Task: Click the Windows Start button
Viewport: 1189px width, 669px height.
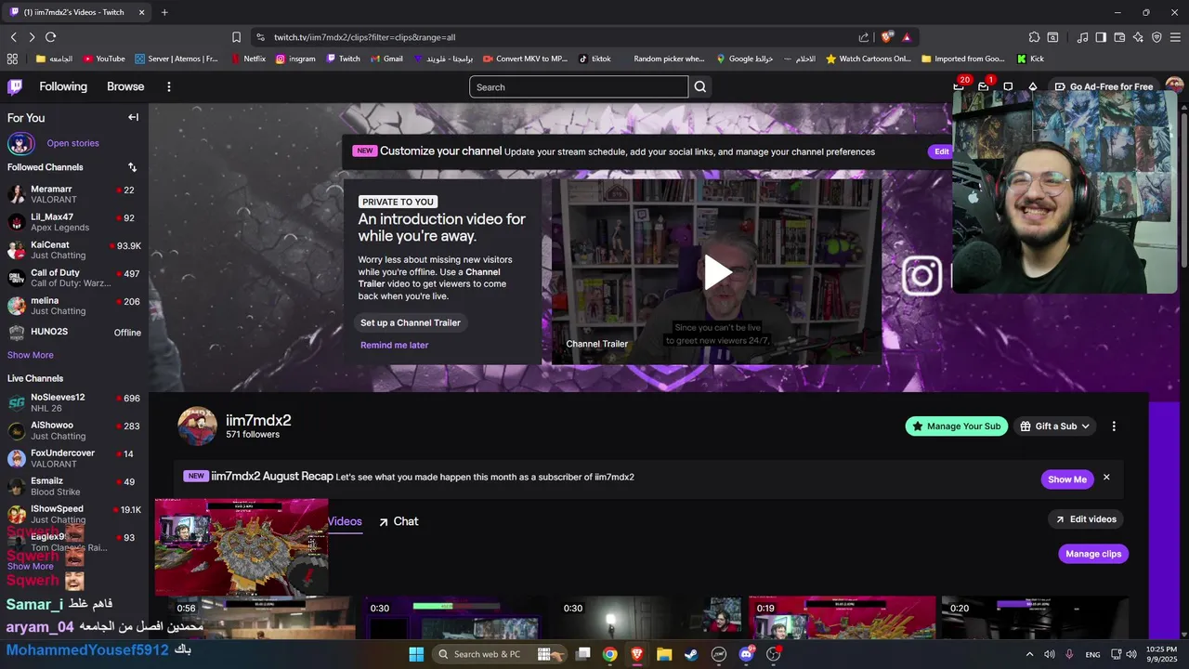Action: click(x=416, y=654)
